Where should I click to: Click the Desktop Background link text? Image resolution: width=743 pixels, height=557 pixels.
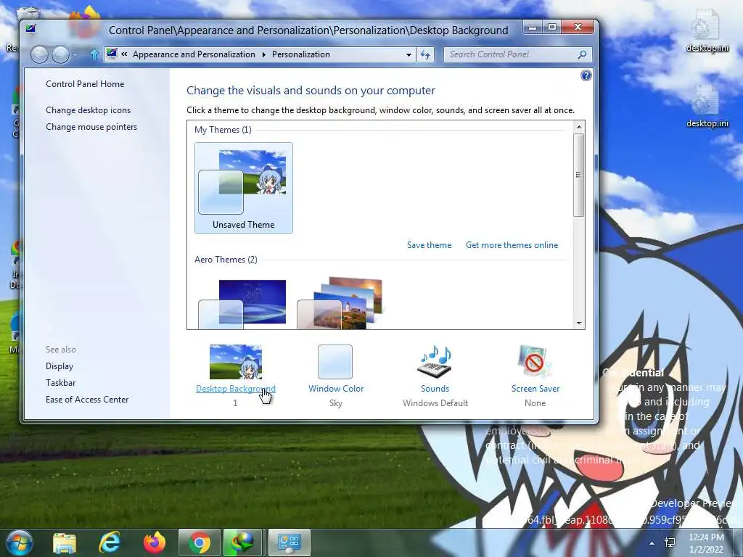(x=236, y=389)
